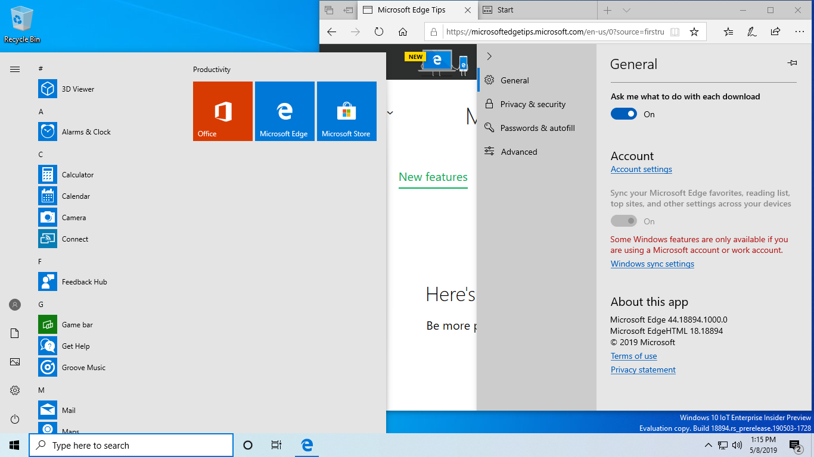The height and width of the screenshot is (457, 814).
Task: Open the Privacy statement link
Action: [x=643, y=370]
